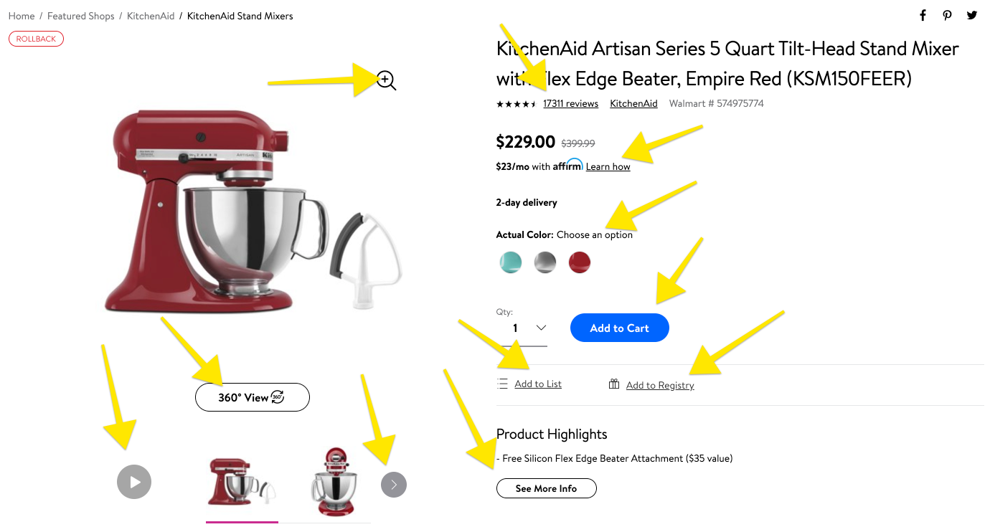
Task: Open the KitchenAid brand link near reviews
Action: pyautogui.click(x=634, y=103)
